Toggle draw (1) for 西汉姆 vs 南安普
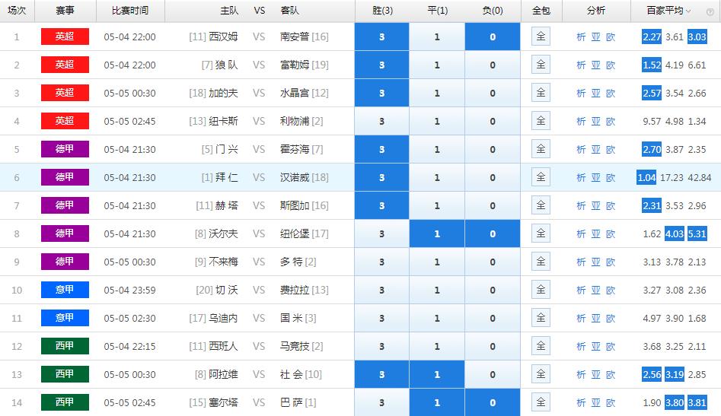 (x=437, y=37)
